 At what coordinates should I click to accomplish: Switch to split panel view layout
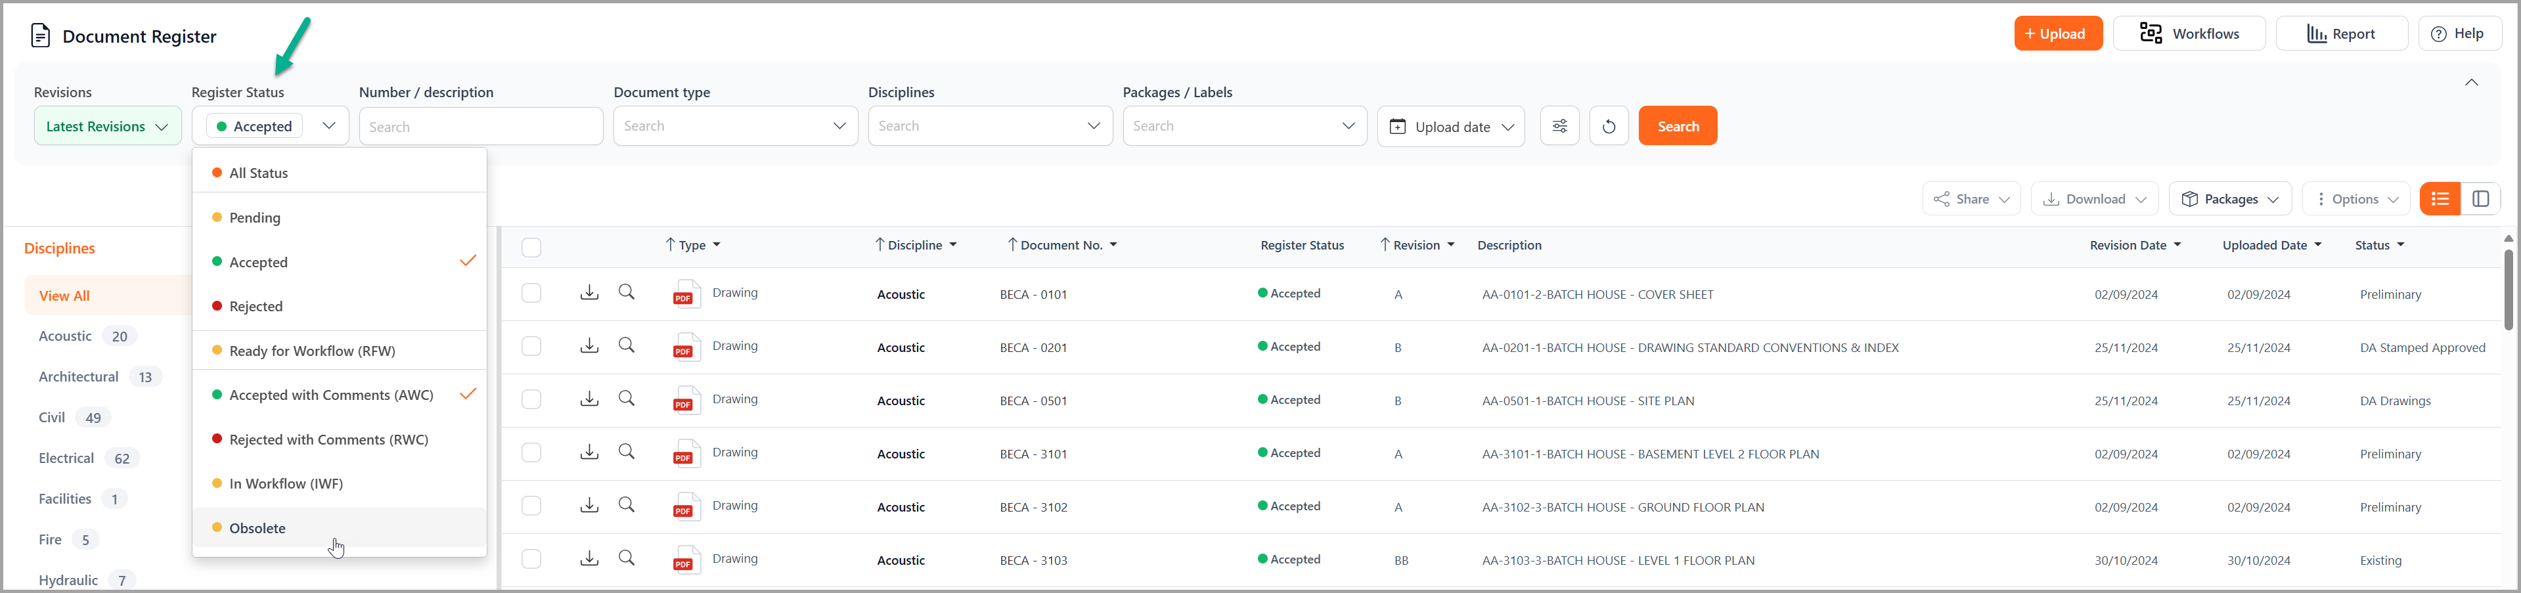click(x=2481, y=198)
